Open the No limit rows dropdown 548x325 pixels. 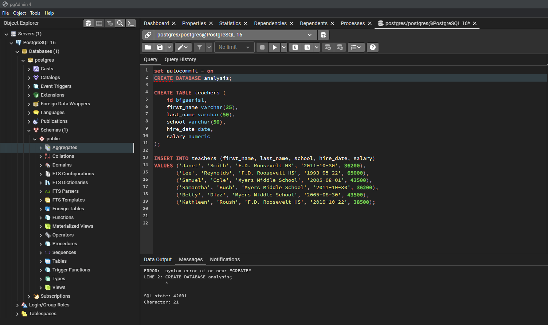pos(234,47)
